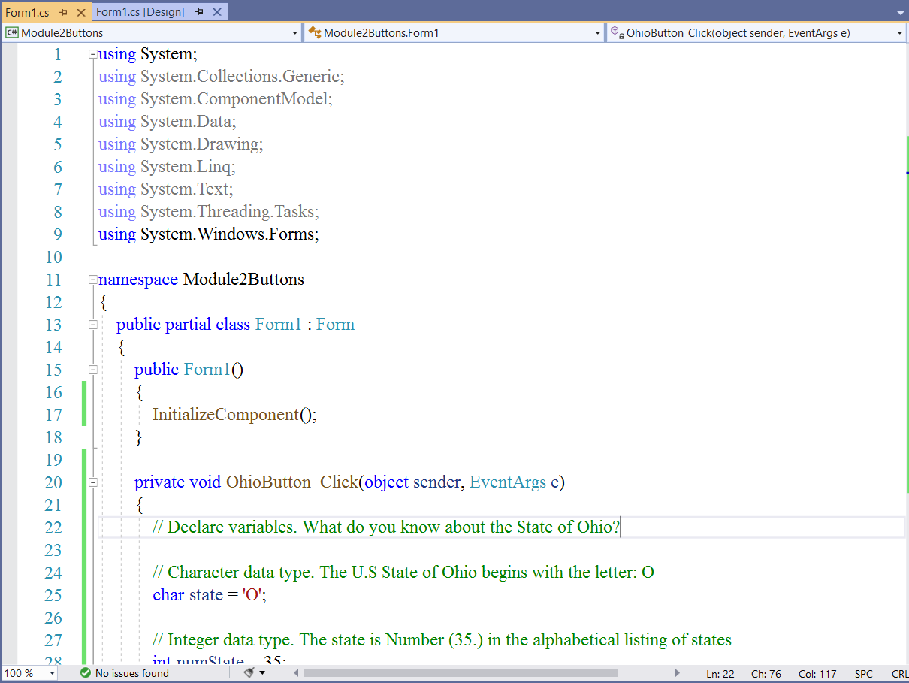Click the 'using System.Threading.Tasks;' line
The height and width of the screenshot is (683, 909).
click(x=209, y=212)
